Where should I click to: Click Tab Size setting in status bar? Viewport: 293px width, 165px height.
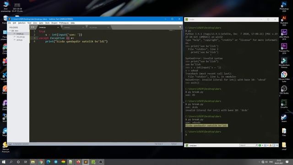159,144
